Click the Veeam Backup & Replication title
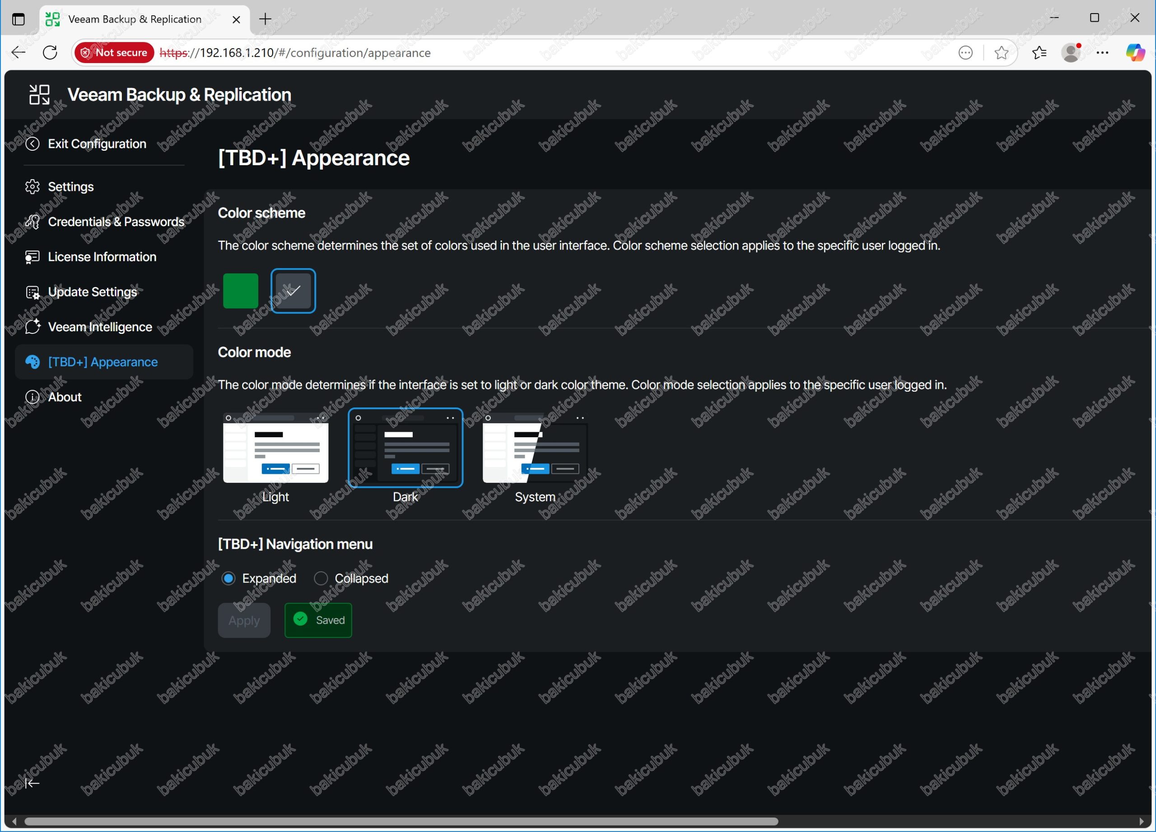 tap(179, 95)
